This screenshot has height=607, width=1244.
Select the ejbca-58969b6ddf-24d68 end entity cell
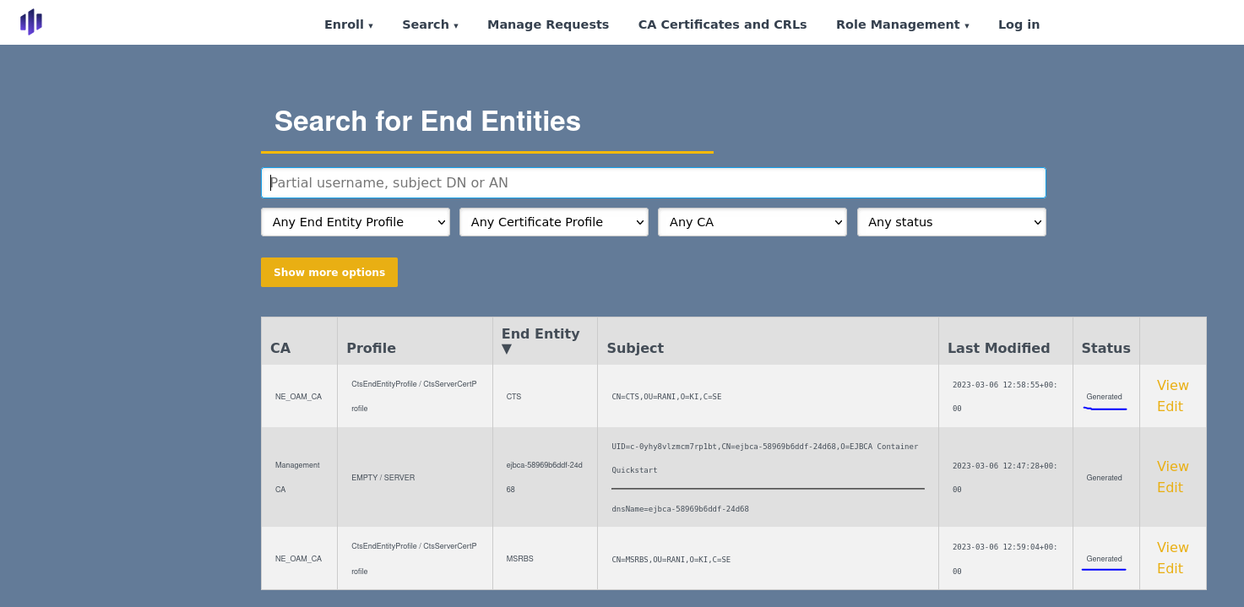(545, 477)
